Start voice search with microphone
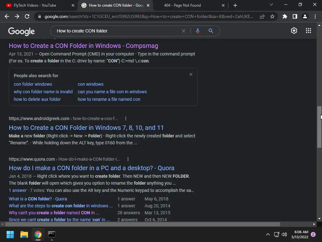Screen dimensions: 322x242 pos(197,31)
